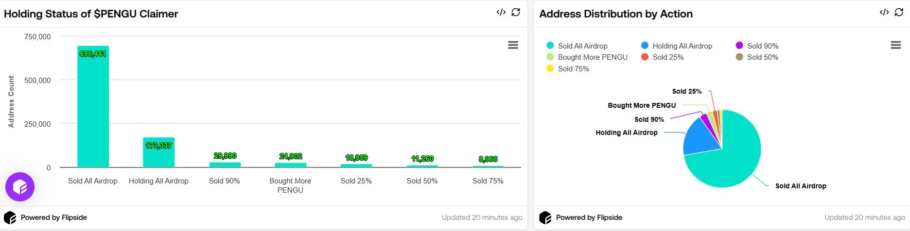This screenshot has width=910, height=231.
Task: Open Powered by Flipside link in left panel
Action: pos(53,218)
